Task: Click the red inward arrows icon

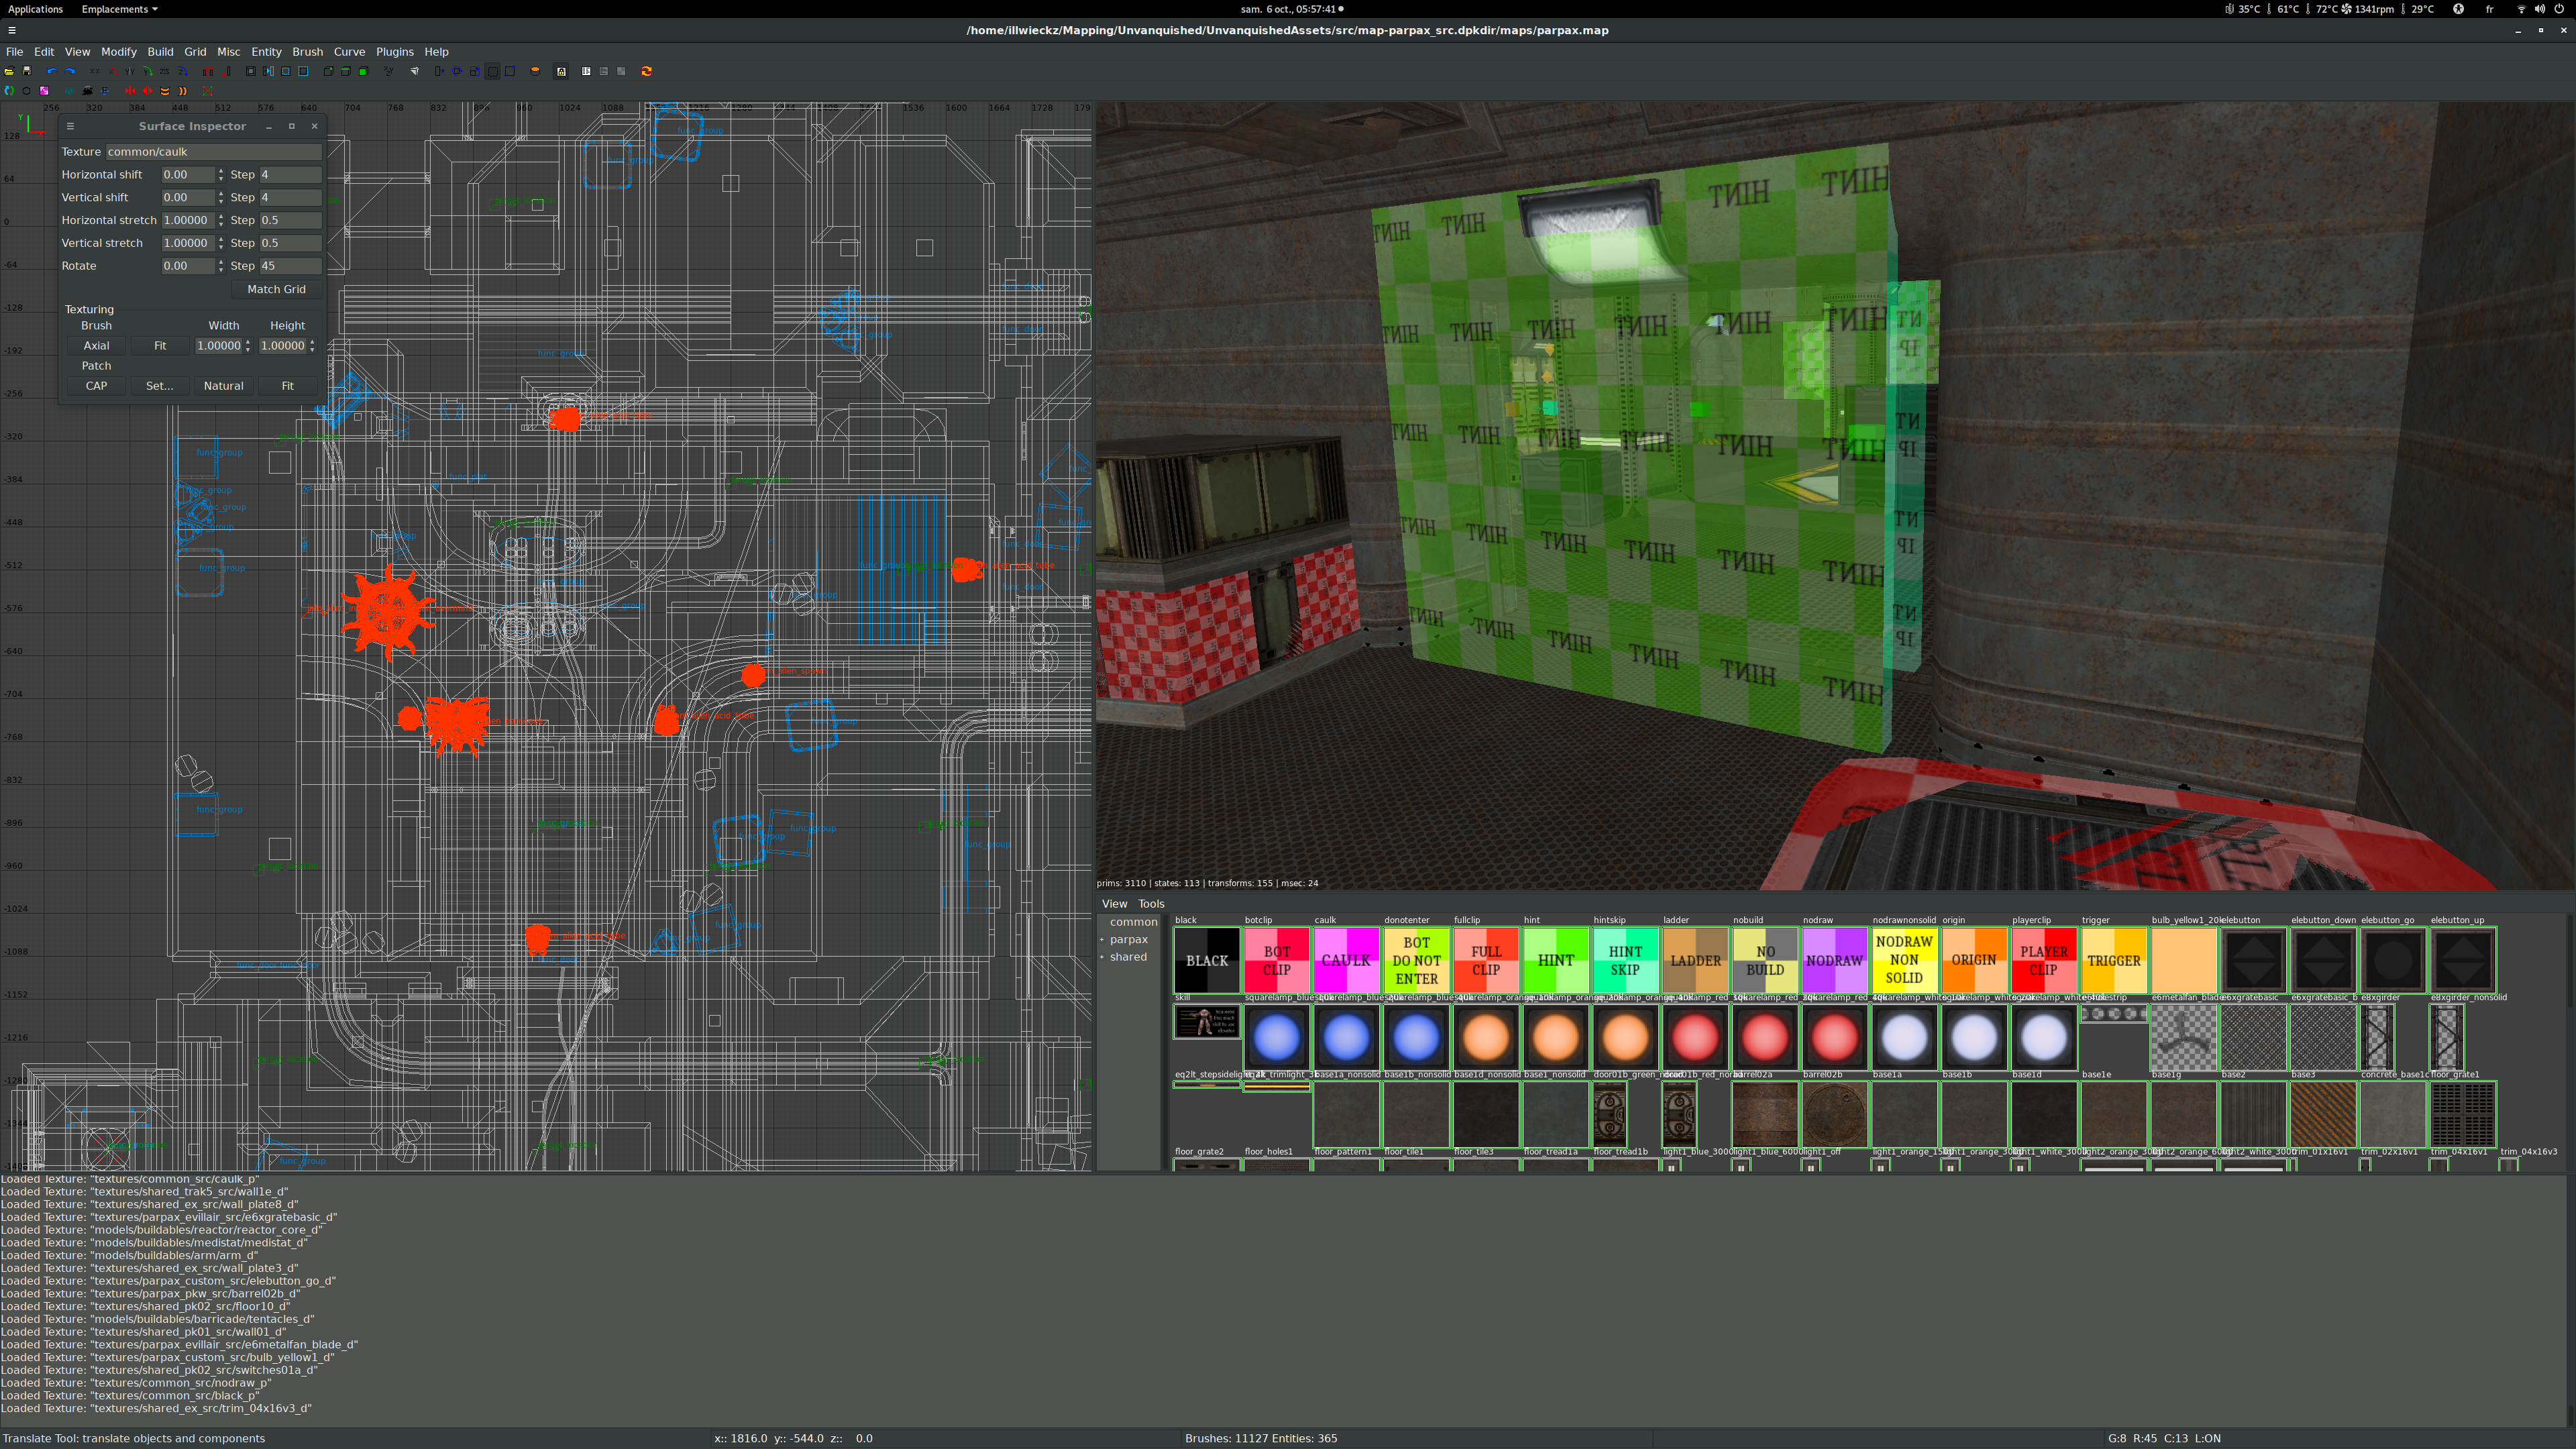Action: click(130, 91)
